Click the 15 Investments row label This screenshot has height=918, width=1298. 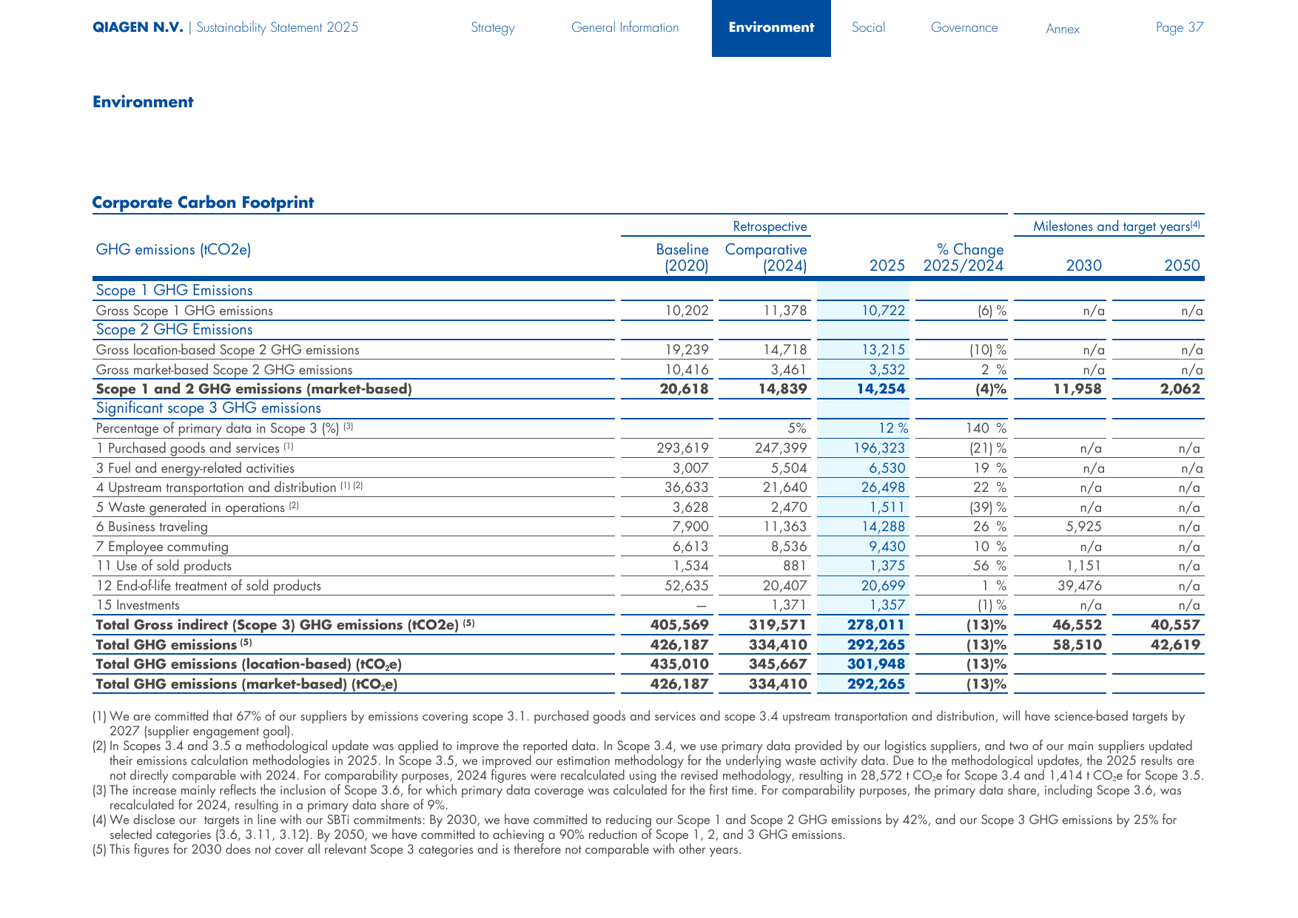coord(138,605)
